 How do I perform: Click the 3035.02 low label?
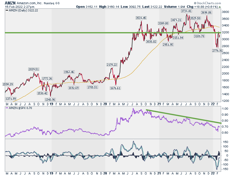coord(151,41)
